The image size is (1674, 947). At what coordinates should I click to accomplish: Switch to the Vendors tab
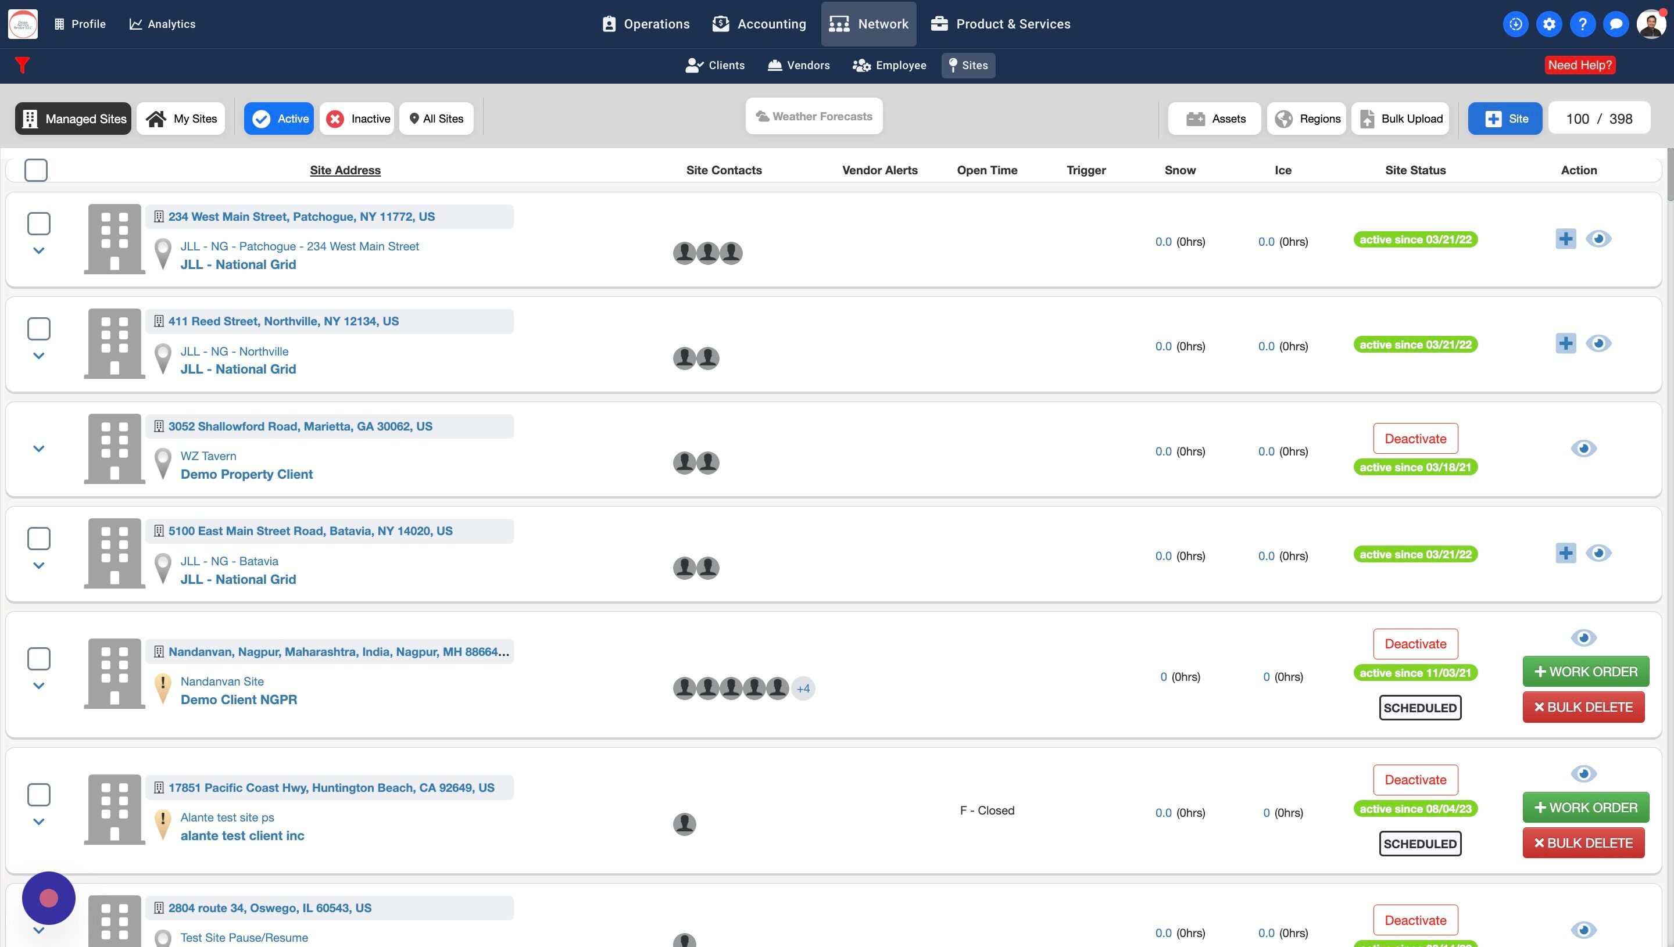click(798, 65)
